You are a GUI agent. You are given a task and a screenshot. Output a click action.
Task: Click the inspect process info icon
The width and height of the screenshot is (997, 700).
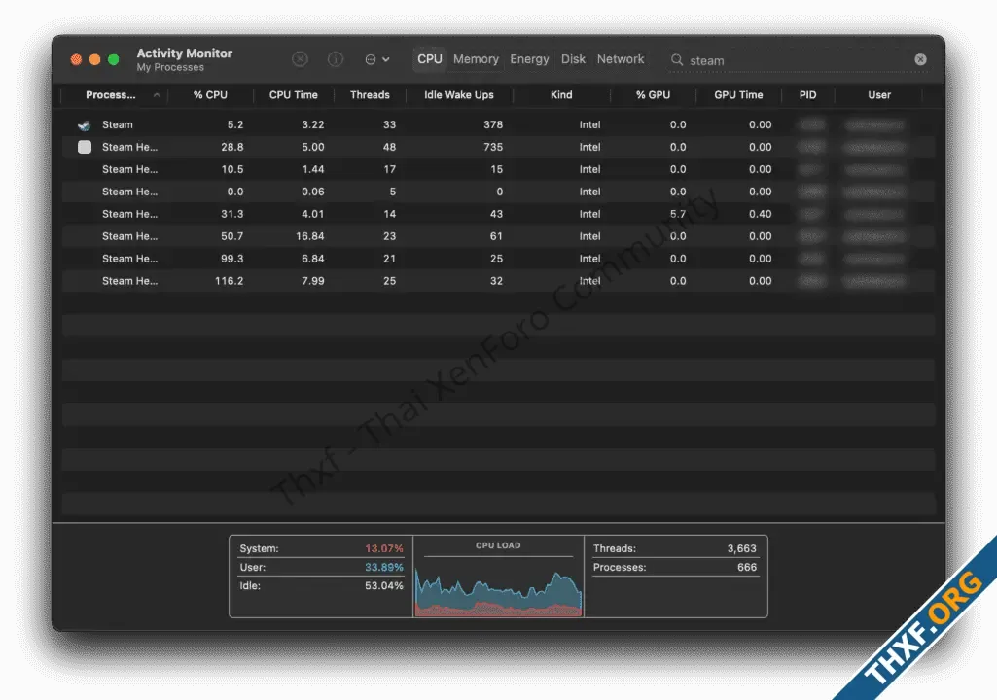336,59
